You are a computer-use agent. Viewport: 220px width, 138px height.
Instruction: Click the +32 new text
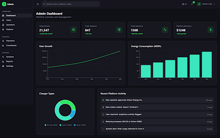click(x=88, y=34)
